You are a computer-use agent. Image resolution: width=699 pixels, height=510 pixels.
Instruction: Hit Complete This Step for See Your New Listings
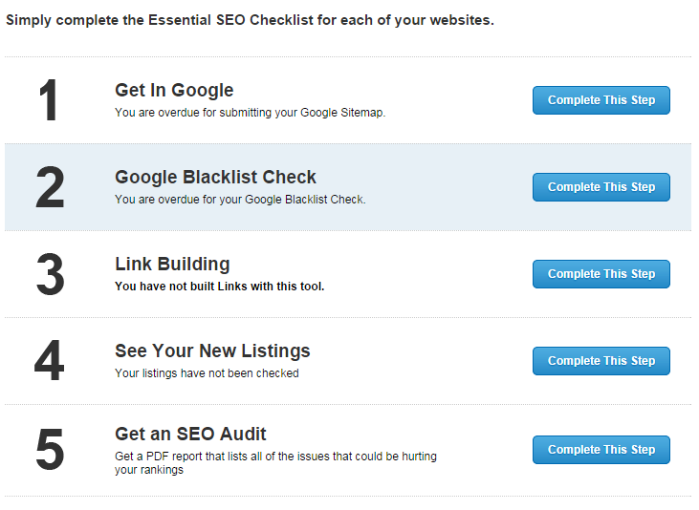[x=601, y=361]
